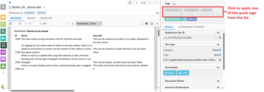Open the purple list icon in sidebar
Viewport: 264px width, 92px height.
click(3, 59)
